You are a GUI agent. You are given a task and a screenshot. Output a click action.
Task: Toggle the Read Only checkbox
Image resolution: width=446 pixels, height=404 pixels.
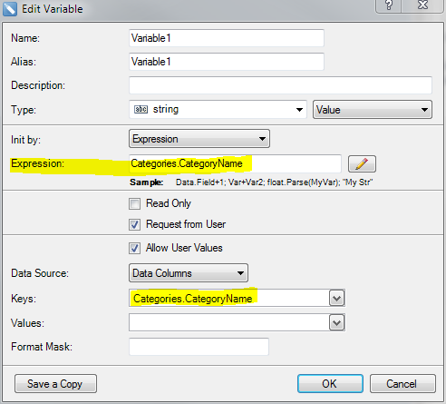coord(134,203)
